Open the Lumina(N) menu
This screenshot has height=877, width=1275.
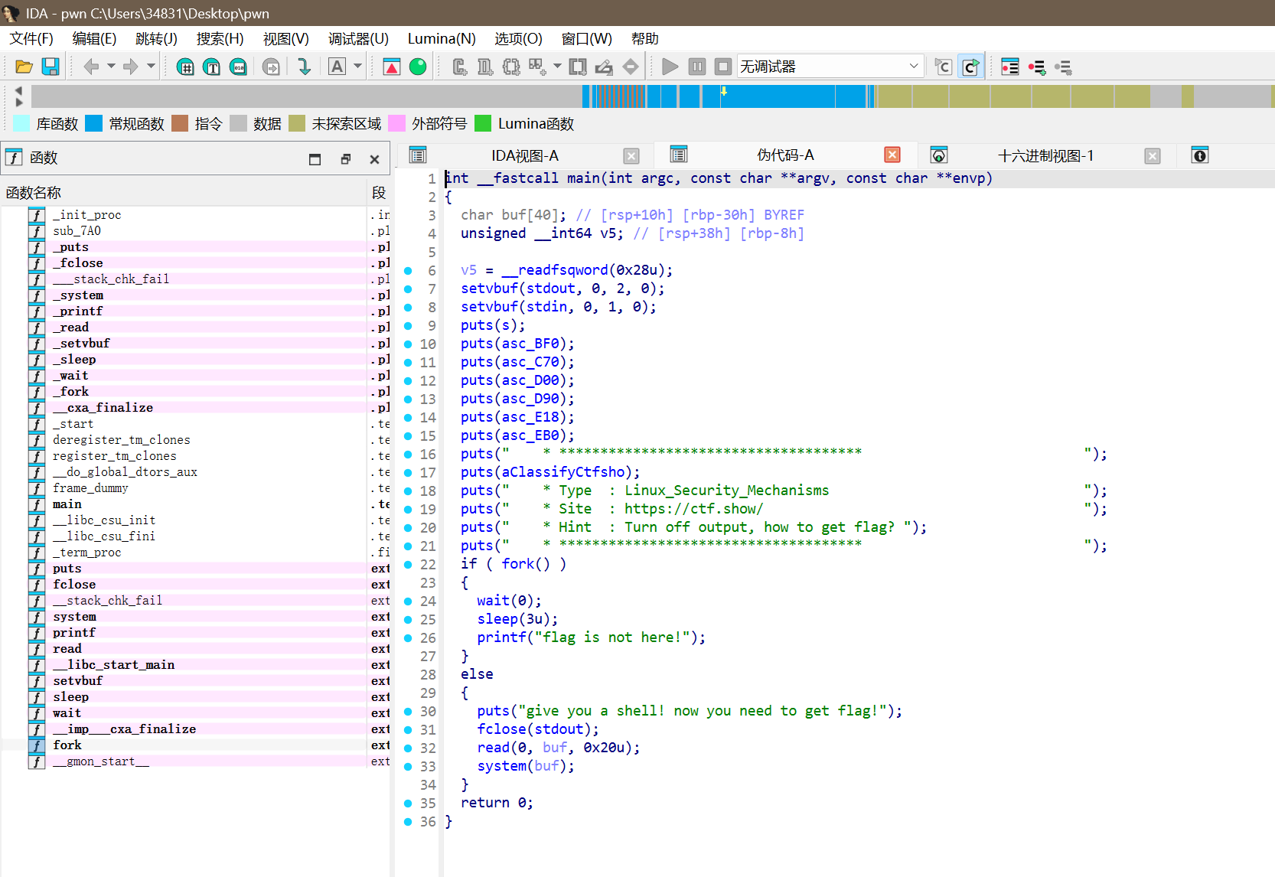coord(442,38)
